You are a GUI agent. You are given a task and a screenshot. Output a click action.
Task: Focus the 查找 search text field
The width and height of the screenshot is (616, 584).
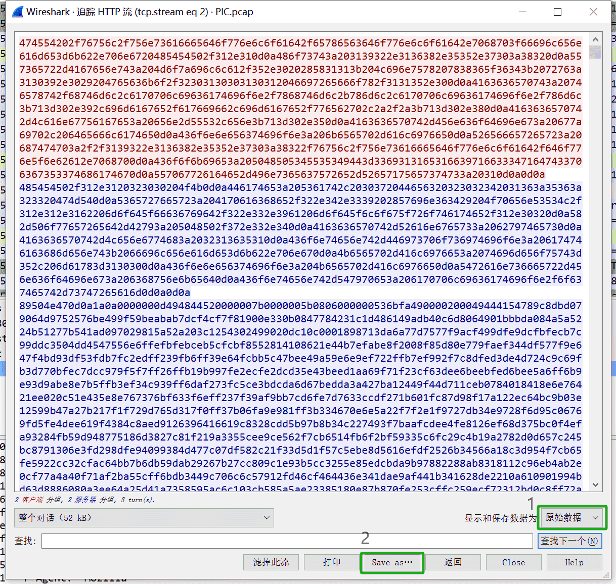tap(287, 541)
